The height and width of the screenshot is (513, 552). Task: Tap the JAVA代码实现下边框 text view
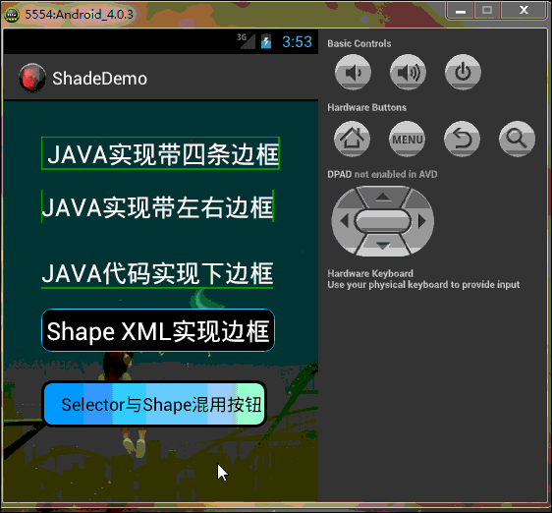(157, 273)
